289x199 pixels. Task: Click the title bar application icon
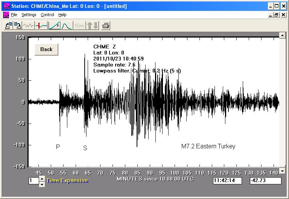point(6,6)
